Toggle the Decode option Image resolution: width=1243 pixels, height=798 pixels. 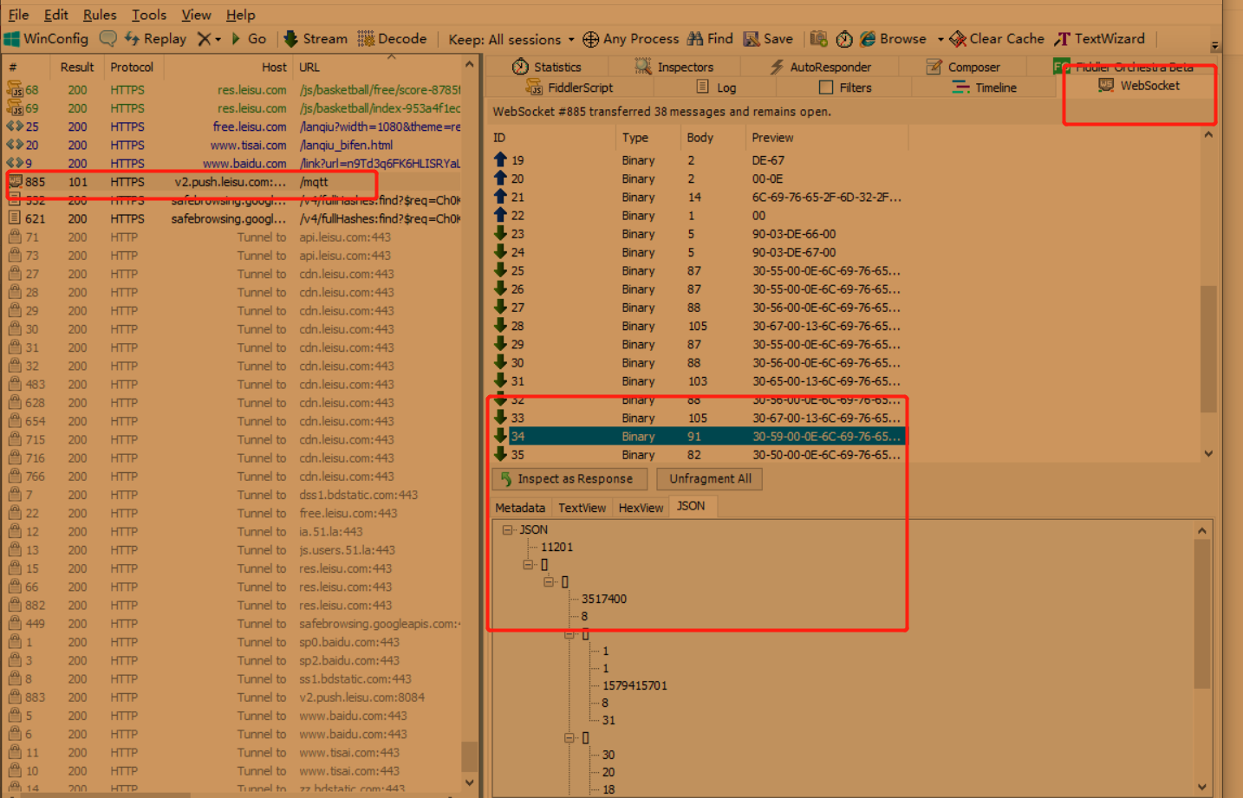392,39
